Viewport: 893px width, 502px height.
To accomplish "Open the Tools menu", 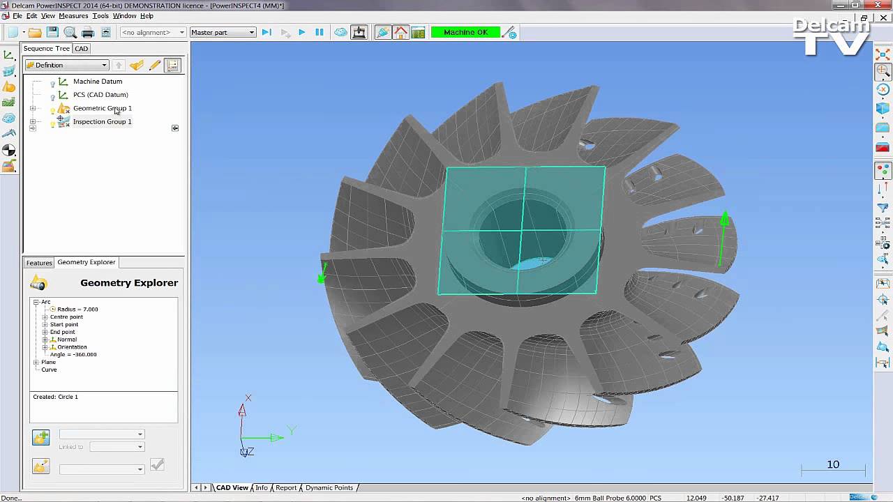I will (x=100, y=15).
